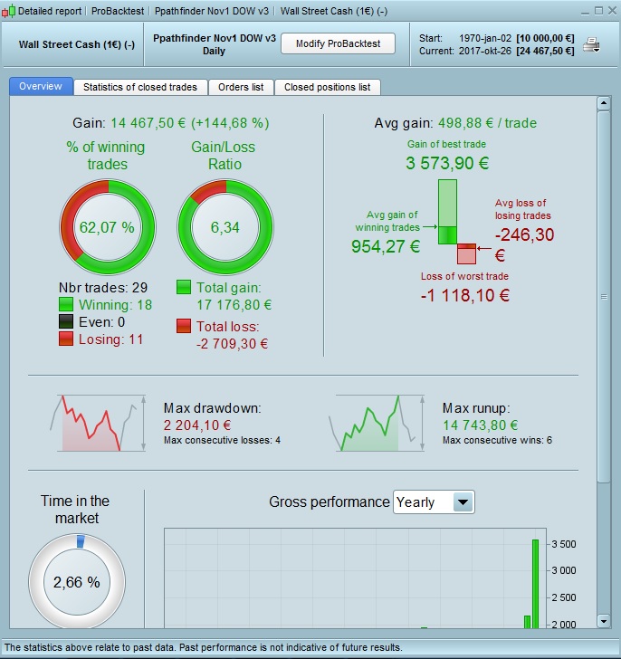This screenshot has height=659, width=621.
Task: Select the Overview tab
Action: click(x=41, y=86)
